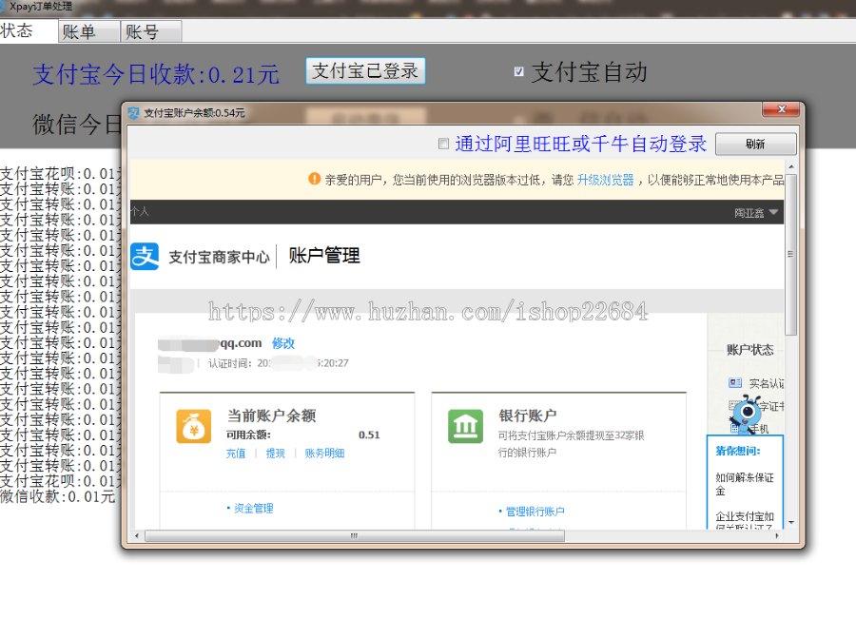Click the horizontal scrollbar thumb
This screenshot has height=619, width=856.
pos(355,536)
